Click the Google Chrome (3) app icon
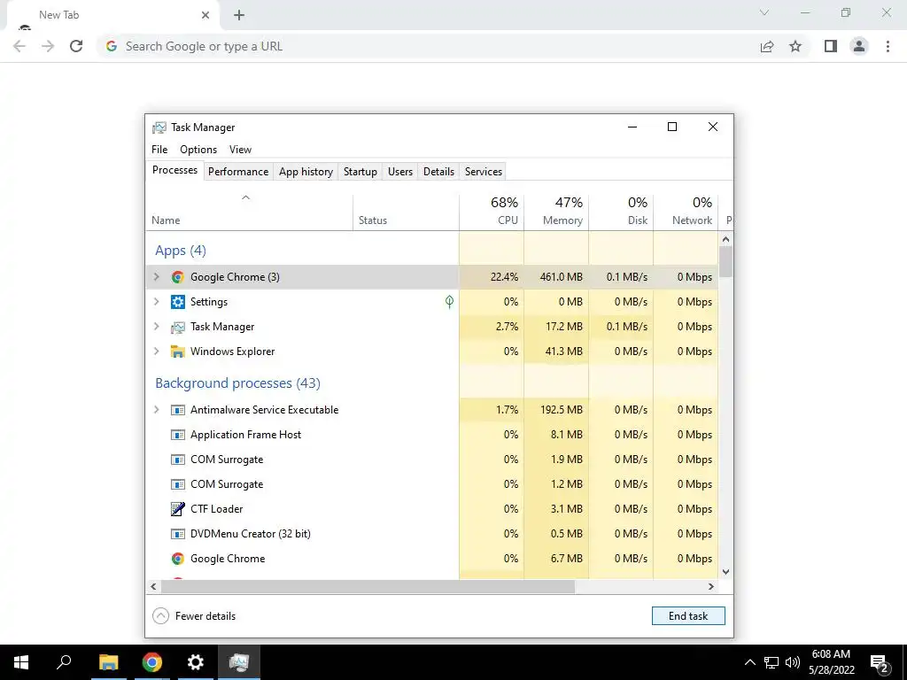 click(177, 277)
